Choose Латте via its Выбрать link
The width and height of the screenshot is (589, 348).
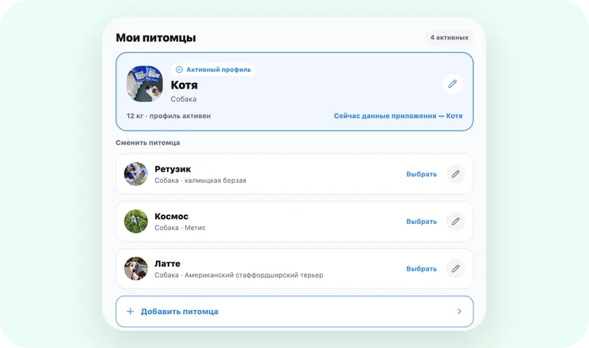[x=421, y=269]
